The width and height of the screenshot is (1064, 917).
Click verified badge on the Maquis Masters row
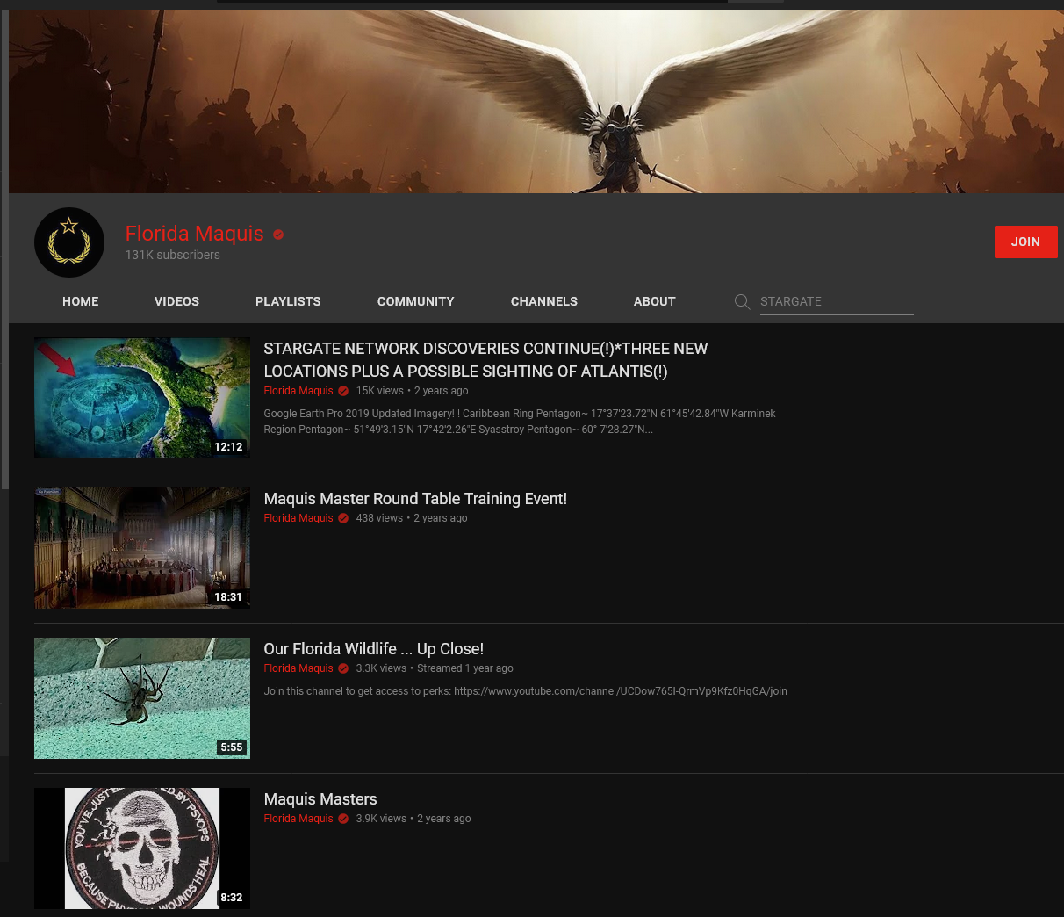coord(343,819)
